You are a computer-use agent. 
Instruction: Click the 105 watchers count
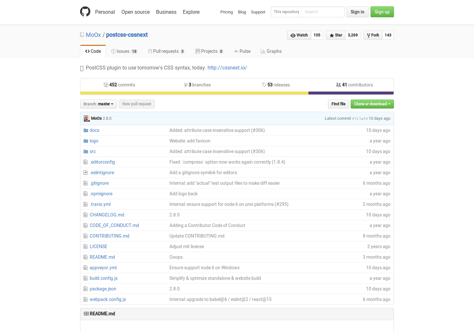point(317,35)
